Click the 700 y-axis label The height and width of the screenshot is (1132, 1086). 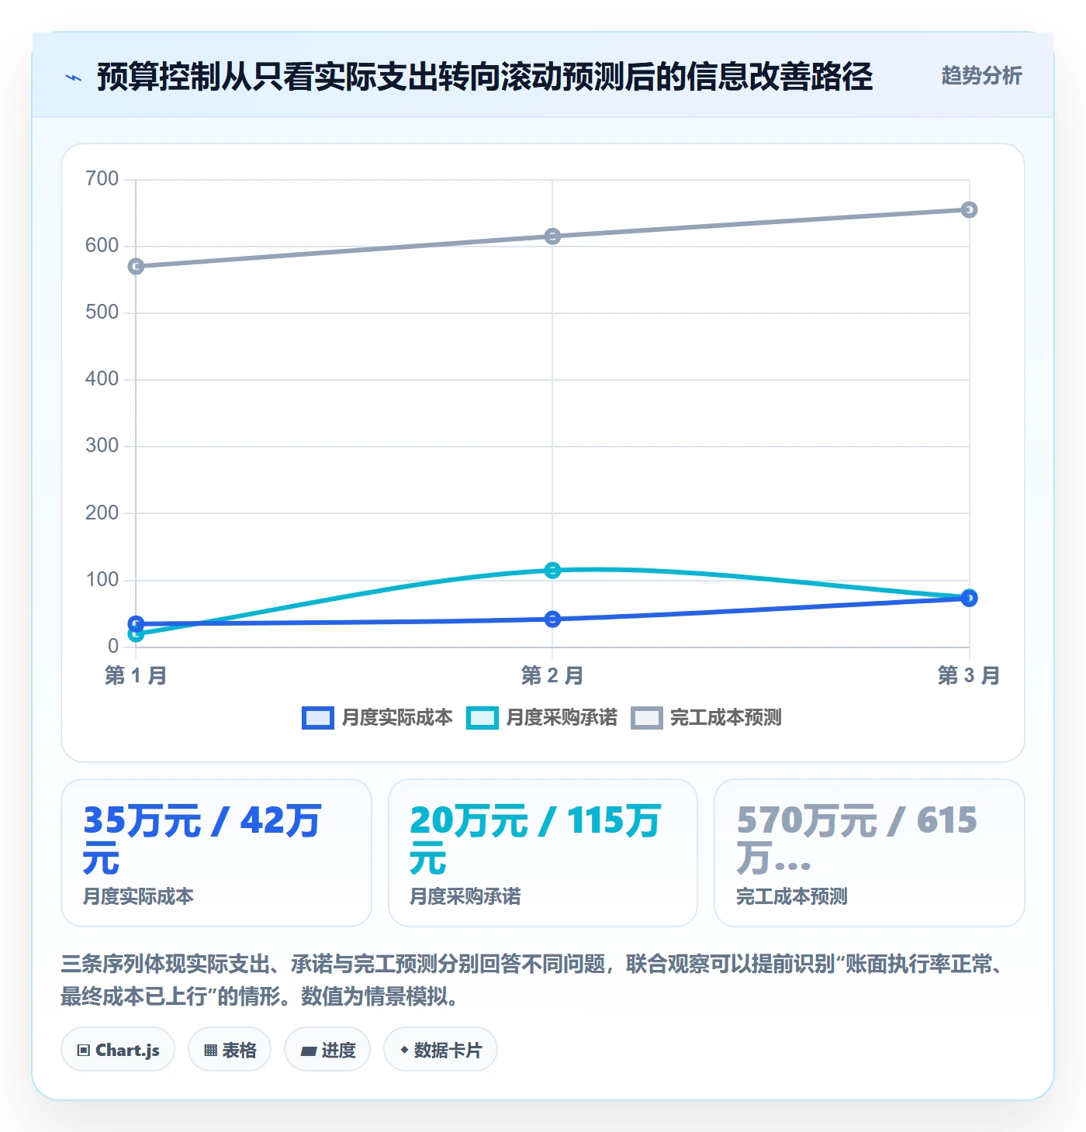102,179
